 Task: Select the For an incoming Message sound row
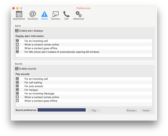84,93
